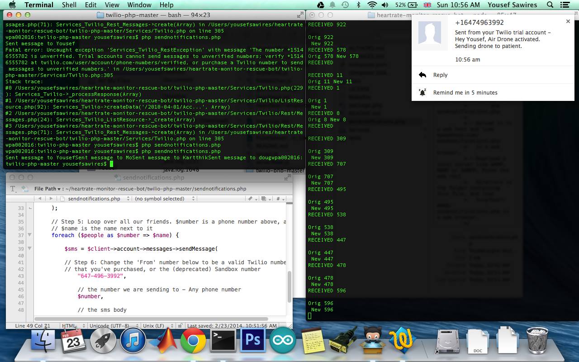Click the Sun 10:56 AM clock
579x362 pixels.
coord(459,5)
